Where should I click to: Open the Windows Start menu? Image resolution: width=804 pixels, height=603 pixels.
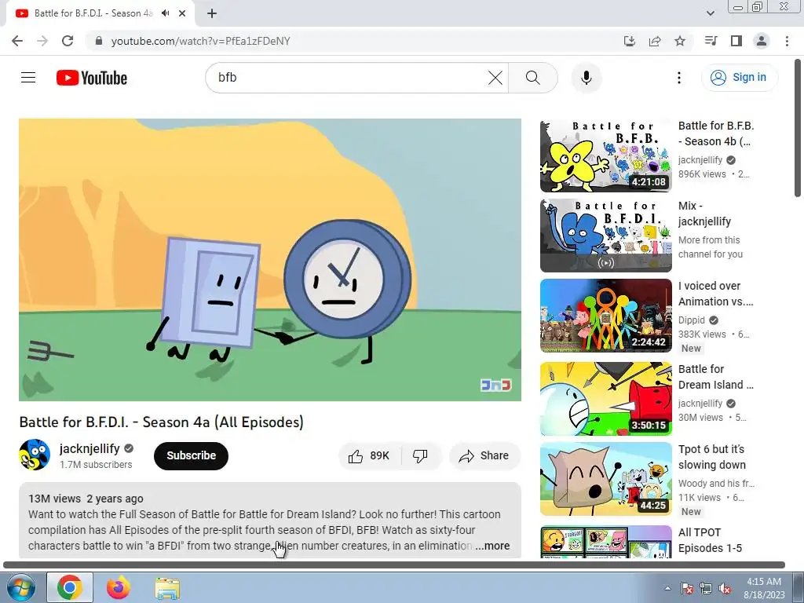(x=20, y=587)
